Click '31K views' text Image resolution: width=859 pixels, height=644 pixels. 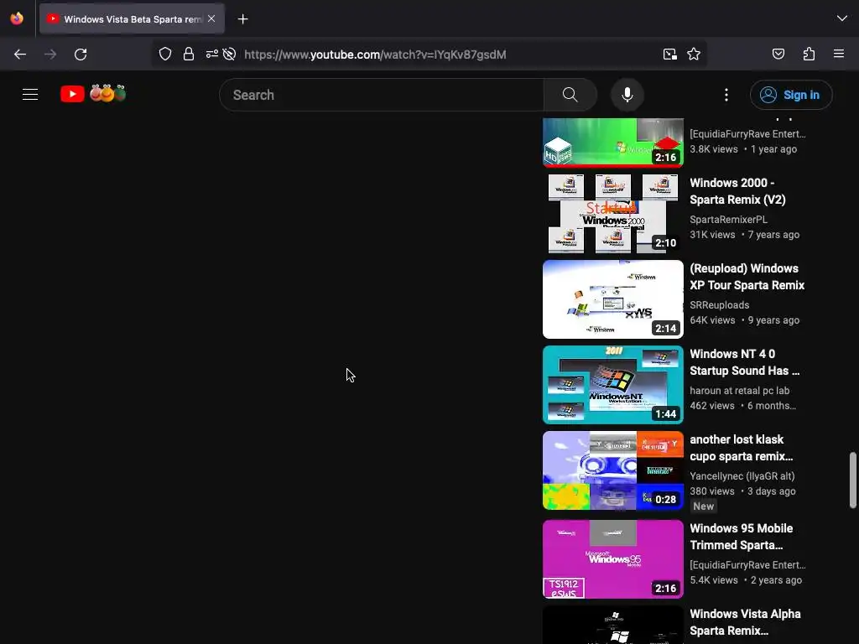click(712, 235)
